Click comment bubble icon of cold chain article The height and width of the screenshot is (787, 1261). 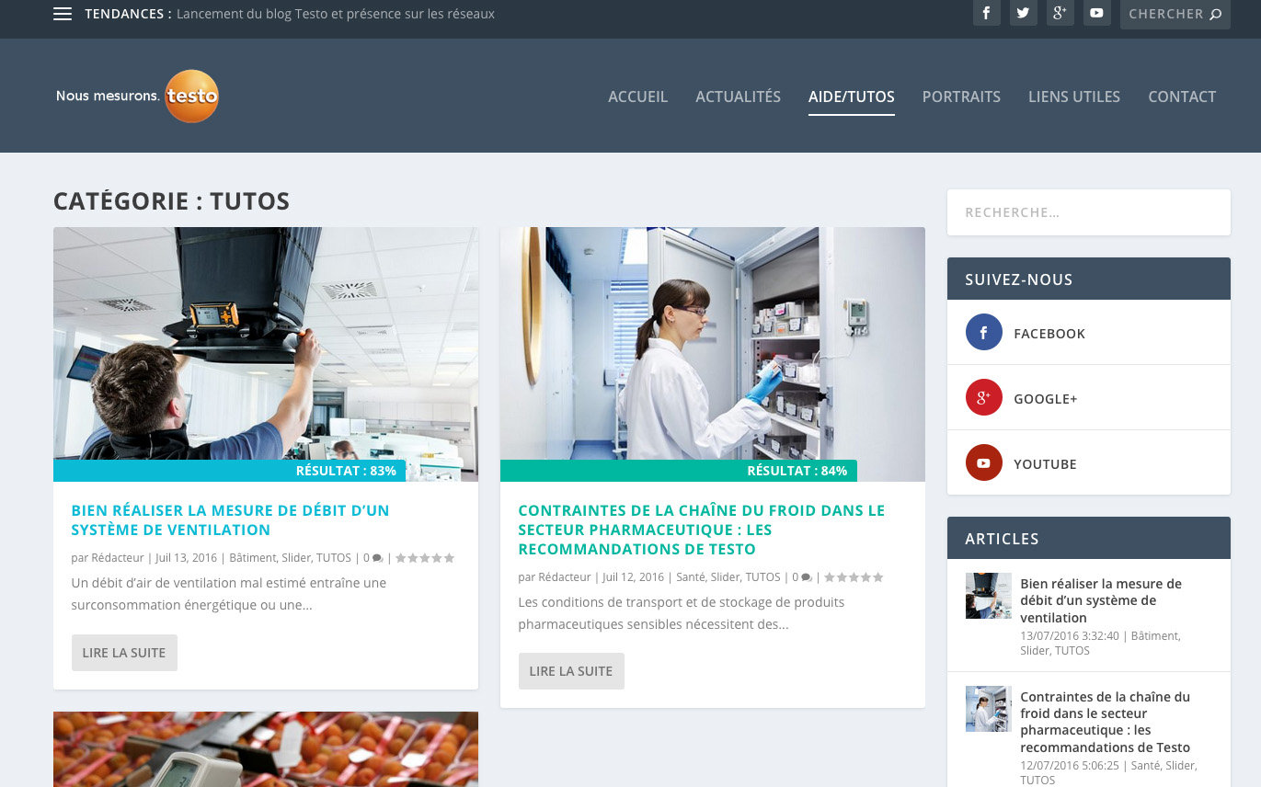pos(807,578)
